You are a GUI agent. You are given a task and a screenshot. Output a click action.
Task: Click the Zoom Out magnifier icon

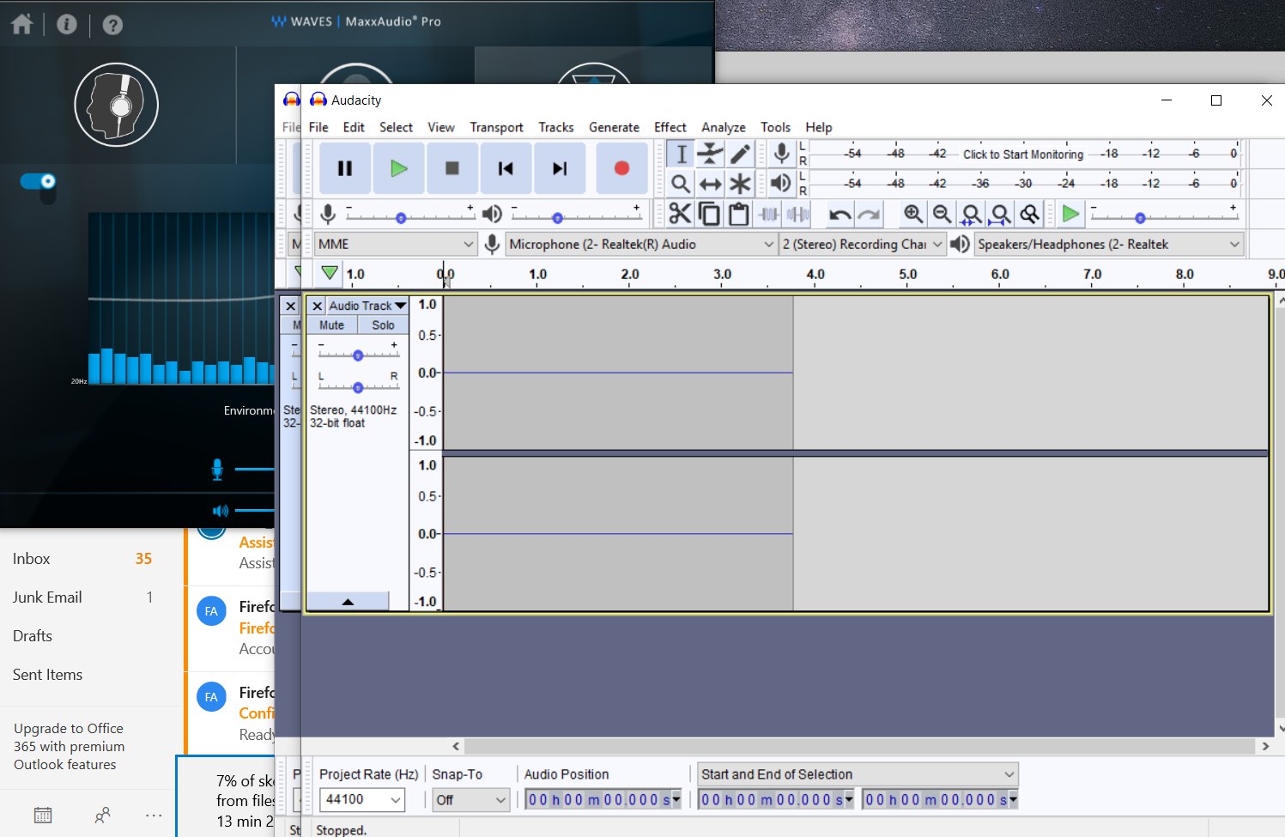(943, 214)
